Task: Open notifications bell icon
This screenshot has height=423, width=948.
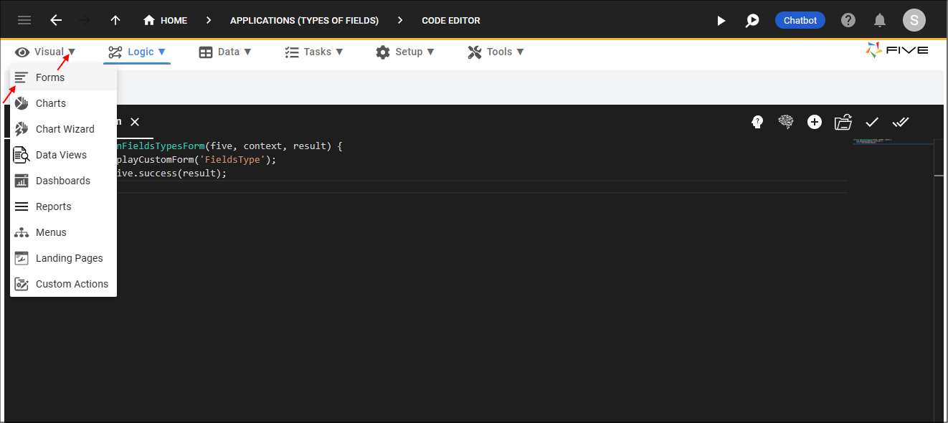Action: [x=880, y=20]
